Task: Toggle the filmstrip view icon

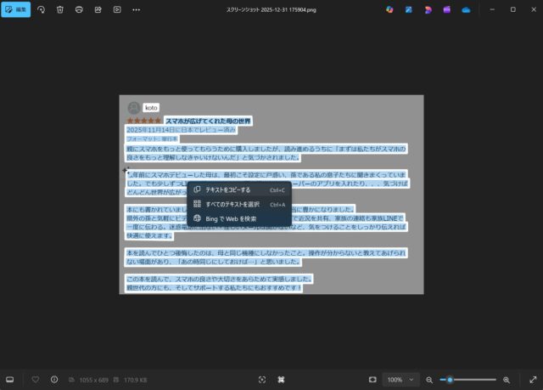Action: [10, 379]
